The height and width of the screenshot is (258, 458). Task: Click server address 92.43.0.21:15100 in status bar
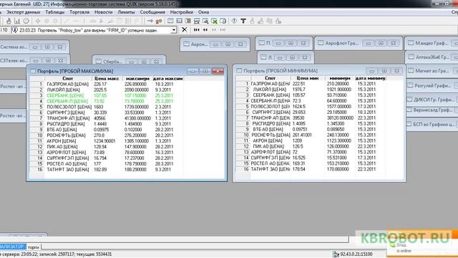[356, 254]
